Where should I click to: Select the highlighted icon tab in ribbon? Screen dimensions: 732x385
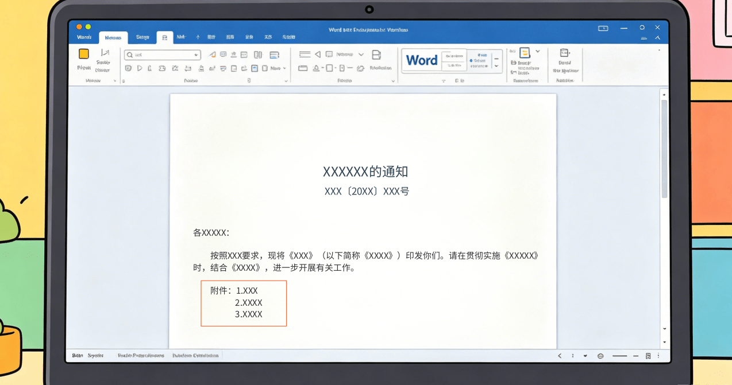tap(164, 38)
